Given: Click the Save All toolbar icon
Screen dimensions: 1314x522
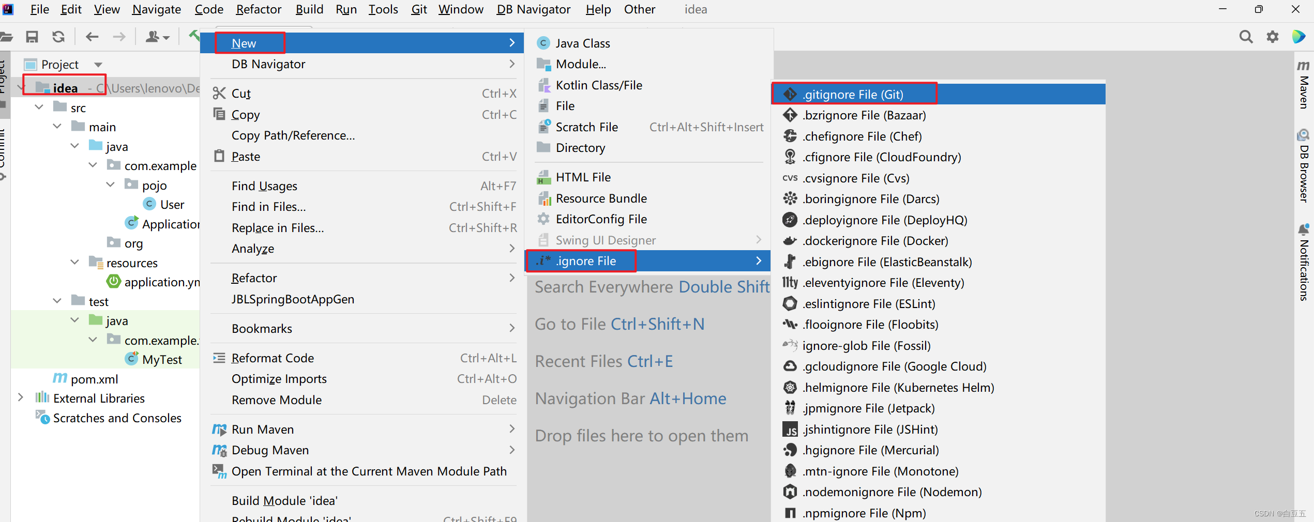Looking at the screenshot, I should pos(32,37).
